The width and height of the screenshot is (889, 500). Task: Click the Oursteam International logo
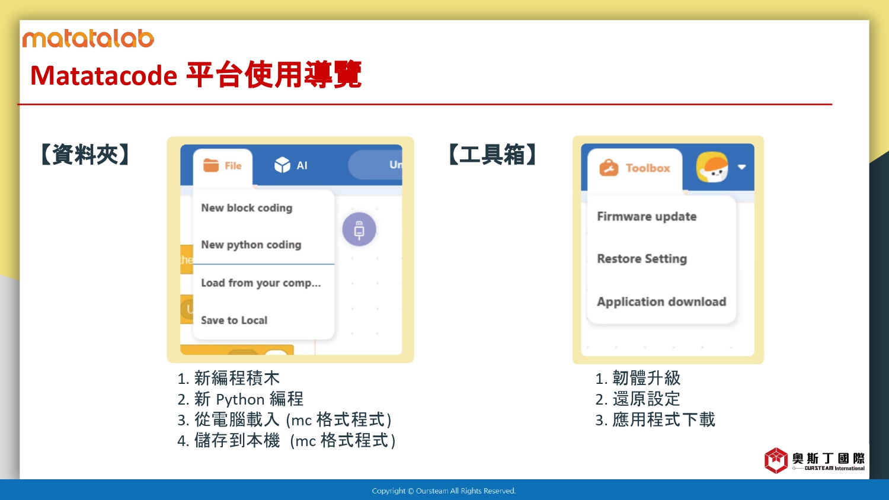click(815, 461)
